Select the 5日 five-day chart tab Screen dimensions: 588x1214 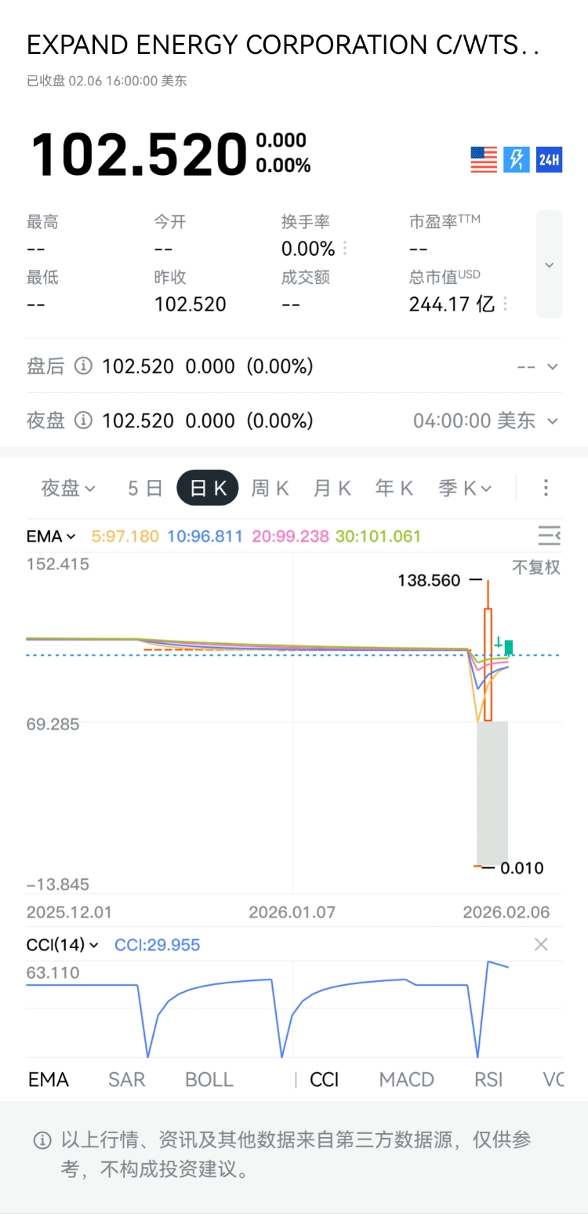click(145, 489)
